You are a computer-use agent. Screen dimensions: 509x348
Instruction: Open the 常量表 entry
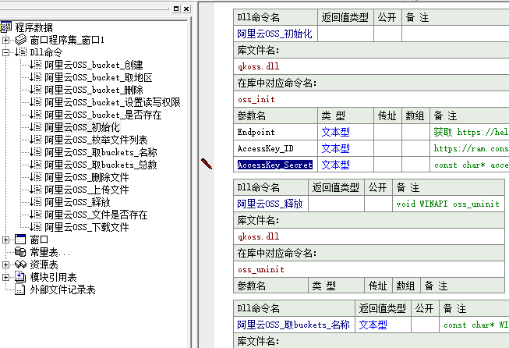click(50, 252)
